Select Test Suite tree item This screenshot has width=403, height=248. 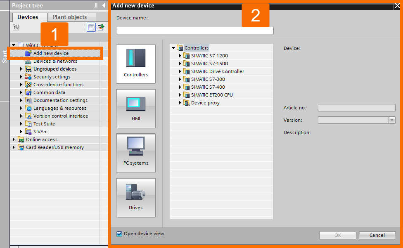[44, 124]
